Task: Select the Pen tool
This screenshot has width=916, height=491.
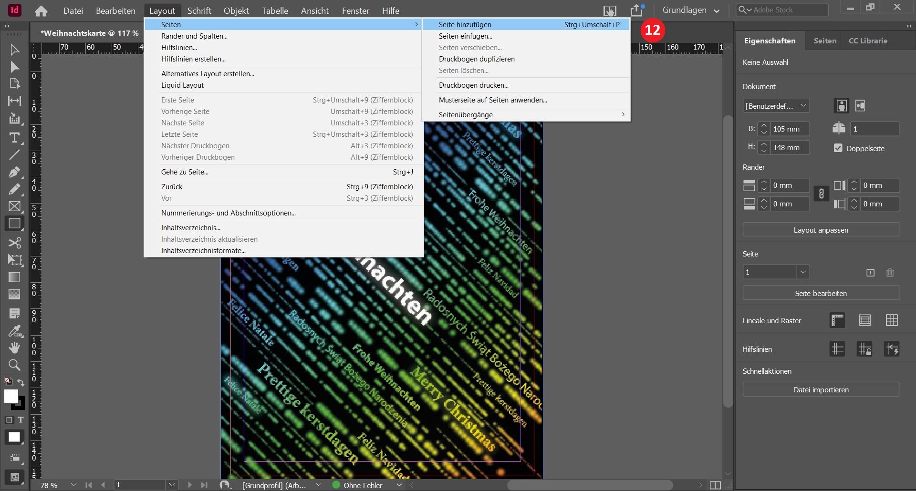Action: (x=14, y=172)
